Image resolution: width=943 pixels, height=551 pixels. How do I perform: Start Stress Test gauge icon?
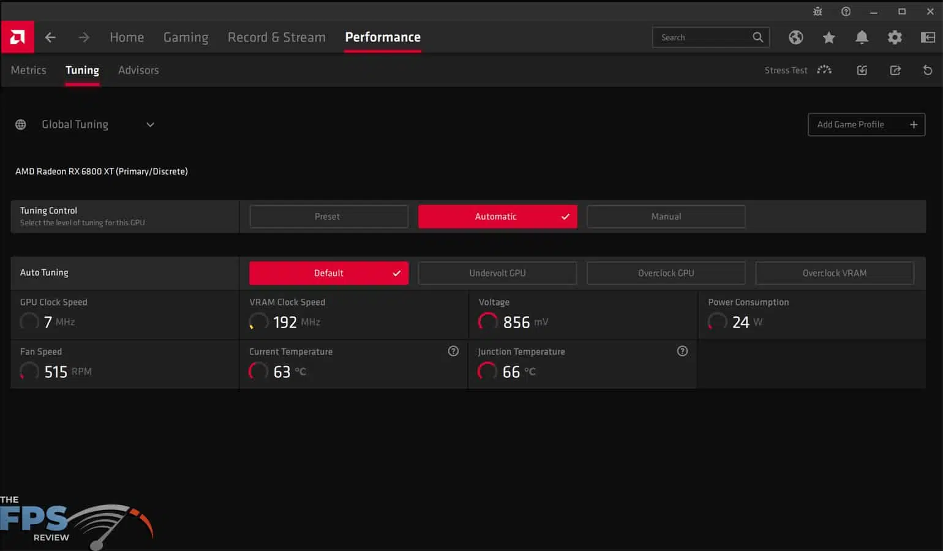pos(824,70)
